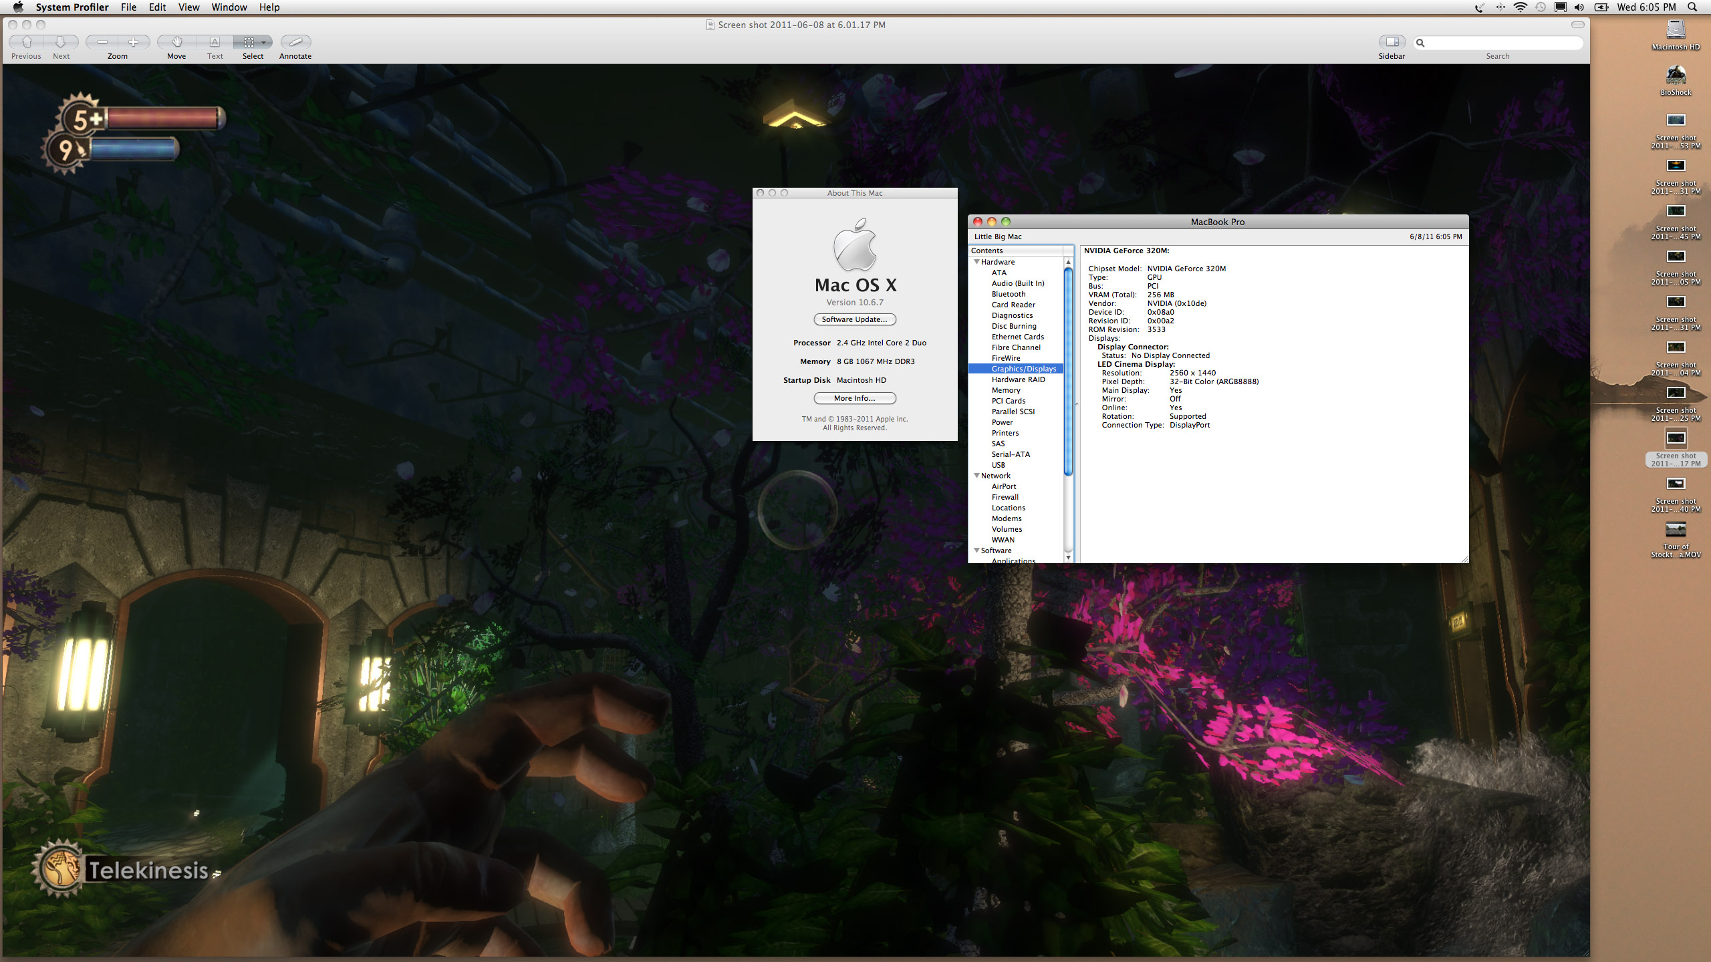Select Memory in the Hardware list

1006,390
